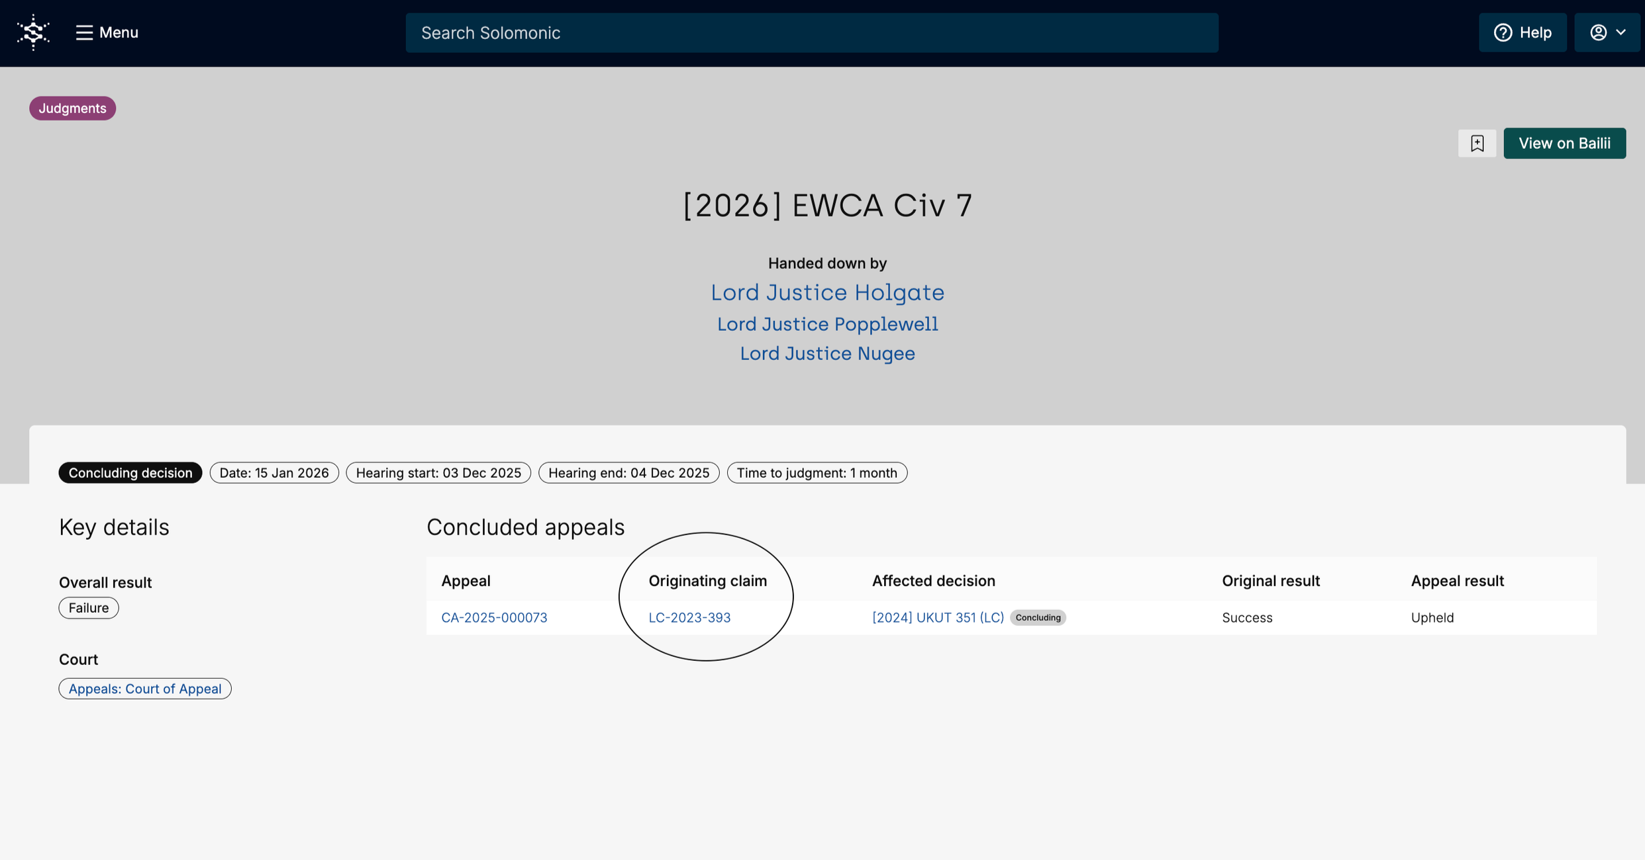The height and width of the screenshot is (860, 1645).
Task: Select the Judgments tag pill
Action: (72, 108)
